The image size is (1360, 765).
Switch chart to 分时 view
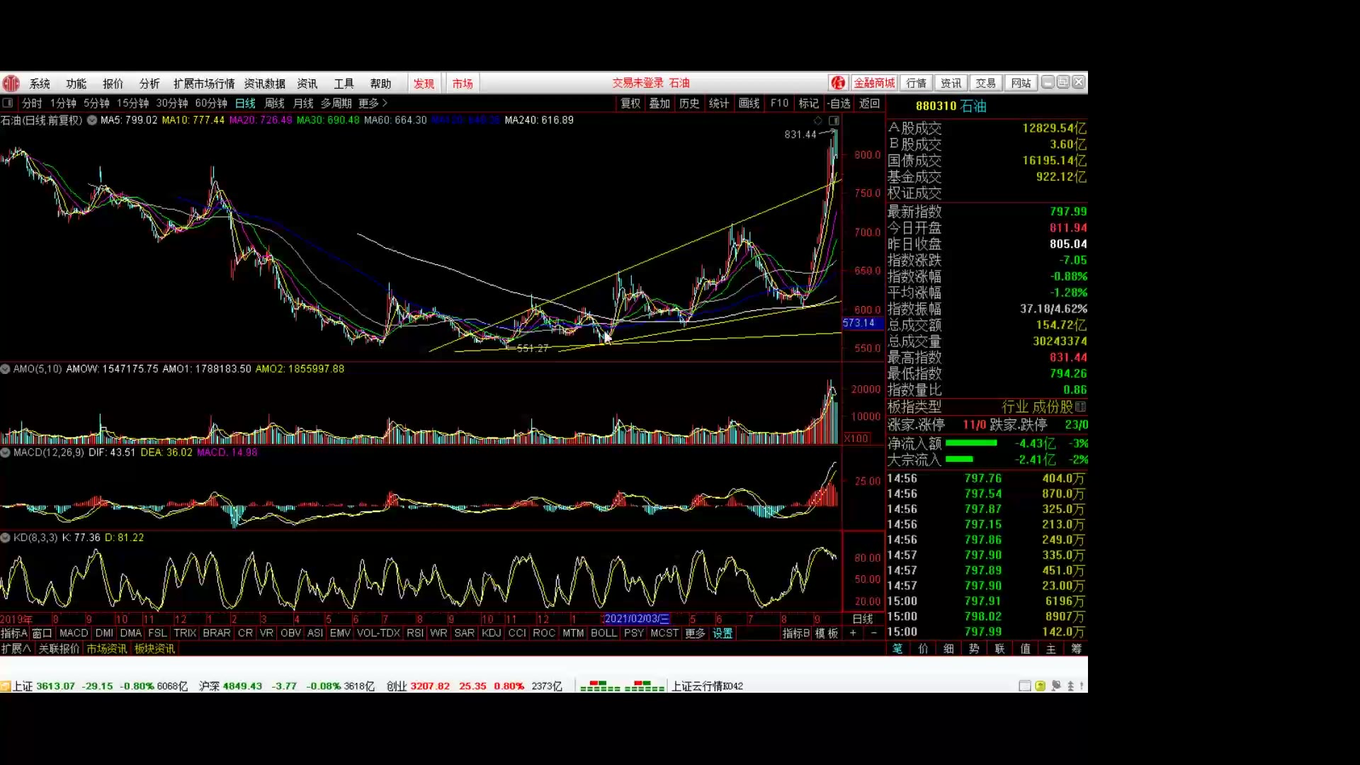[32, 103]
